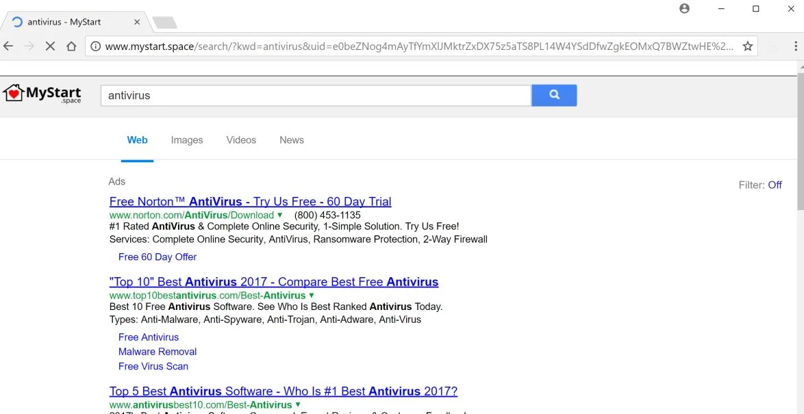Bookmark this page with the star
Image resolution: width=804 pixels, height=414 pixels.
tap(748, 46)
